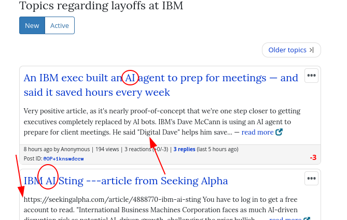This screenshot has width=347, height=220.
Task: Click '8 hours ago by Anonymous' text
Action: tap(57, 149)
